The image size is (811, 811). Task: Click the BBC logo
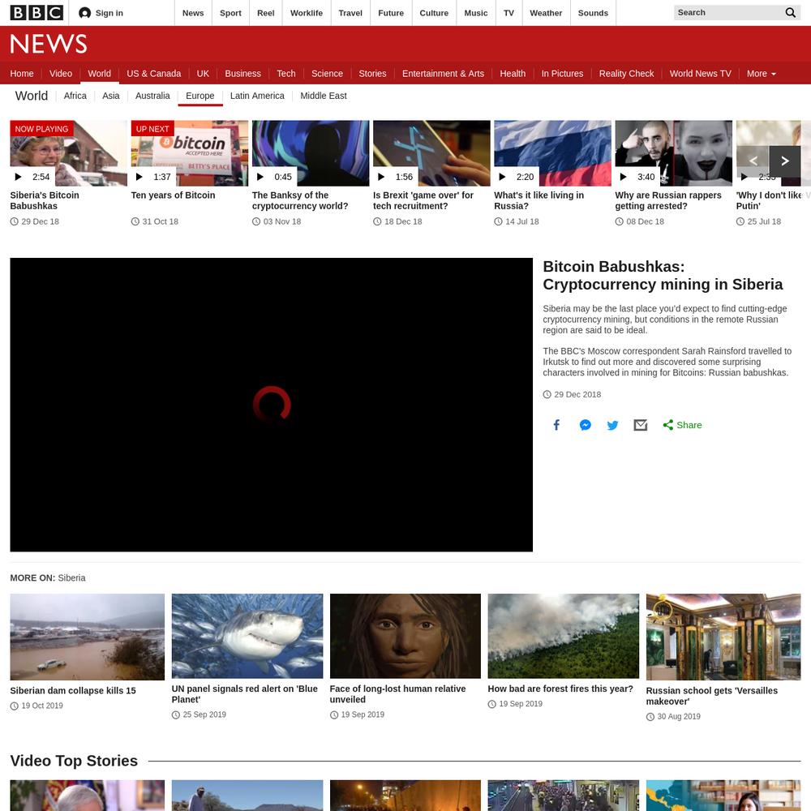click(x=36, y=12)
